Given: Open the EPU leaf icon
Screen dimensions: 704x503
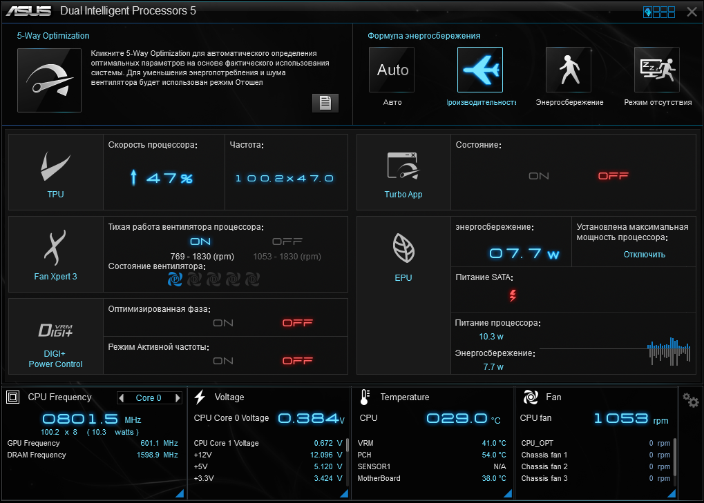Looking at the screenshot, I should point(403,248).
